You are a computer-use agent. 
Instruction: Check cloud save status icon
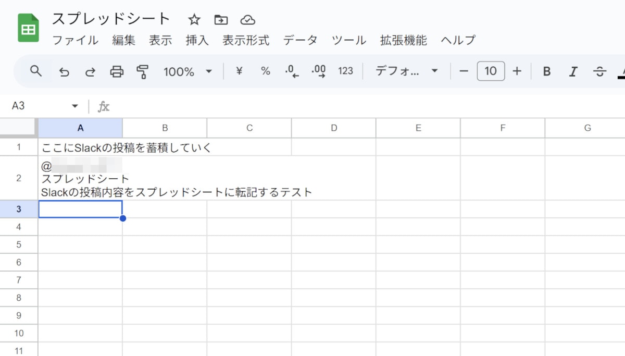click(247, 20)
